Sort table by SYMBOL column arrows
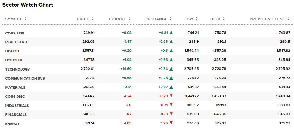 (x=25, y=19)
